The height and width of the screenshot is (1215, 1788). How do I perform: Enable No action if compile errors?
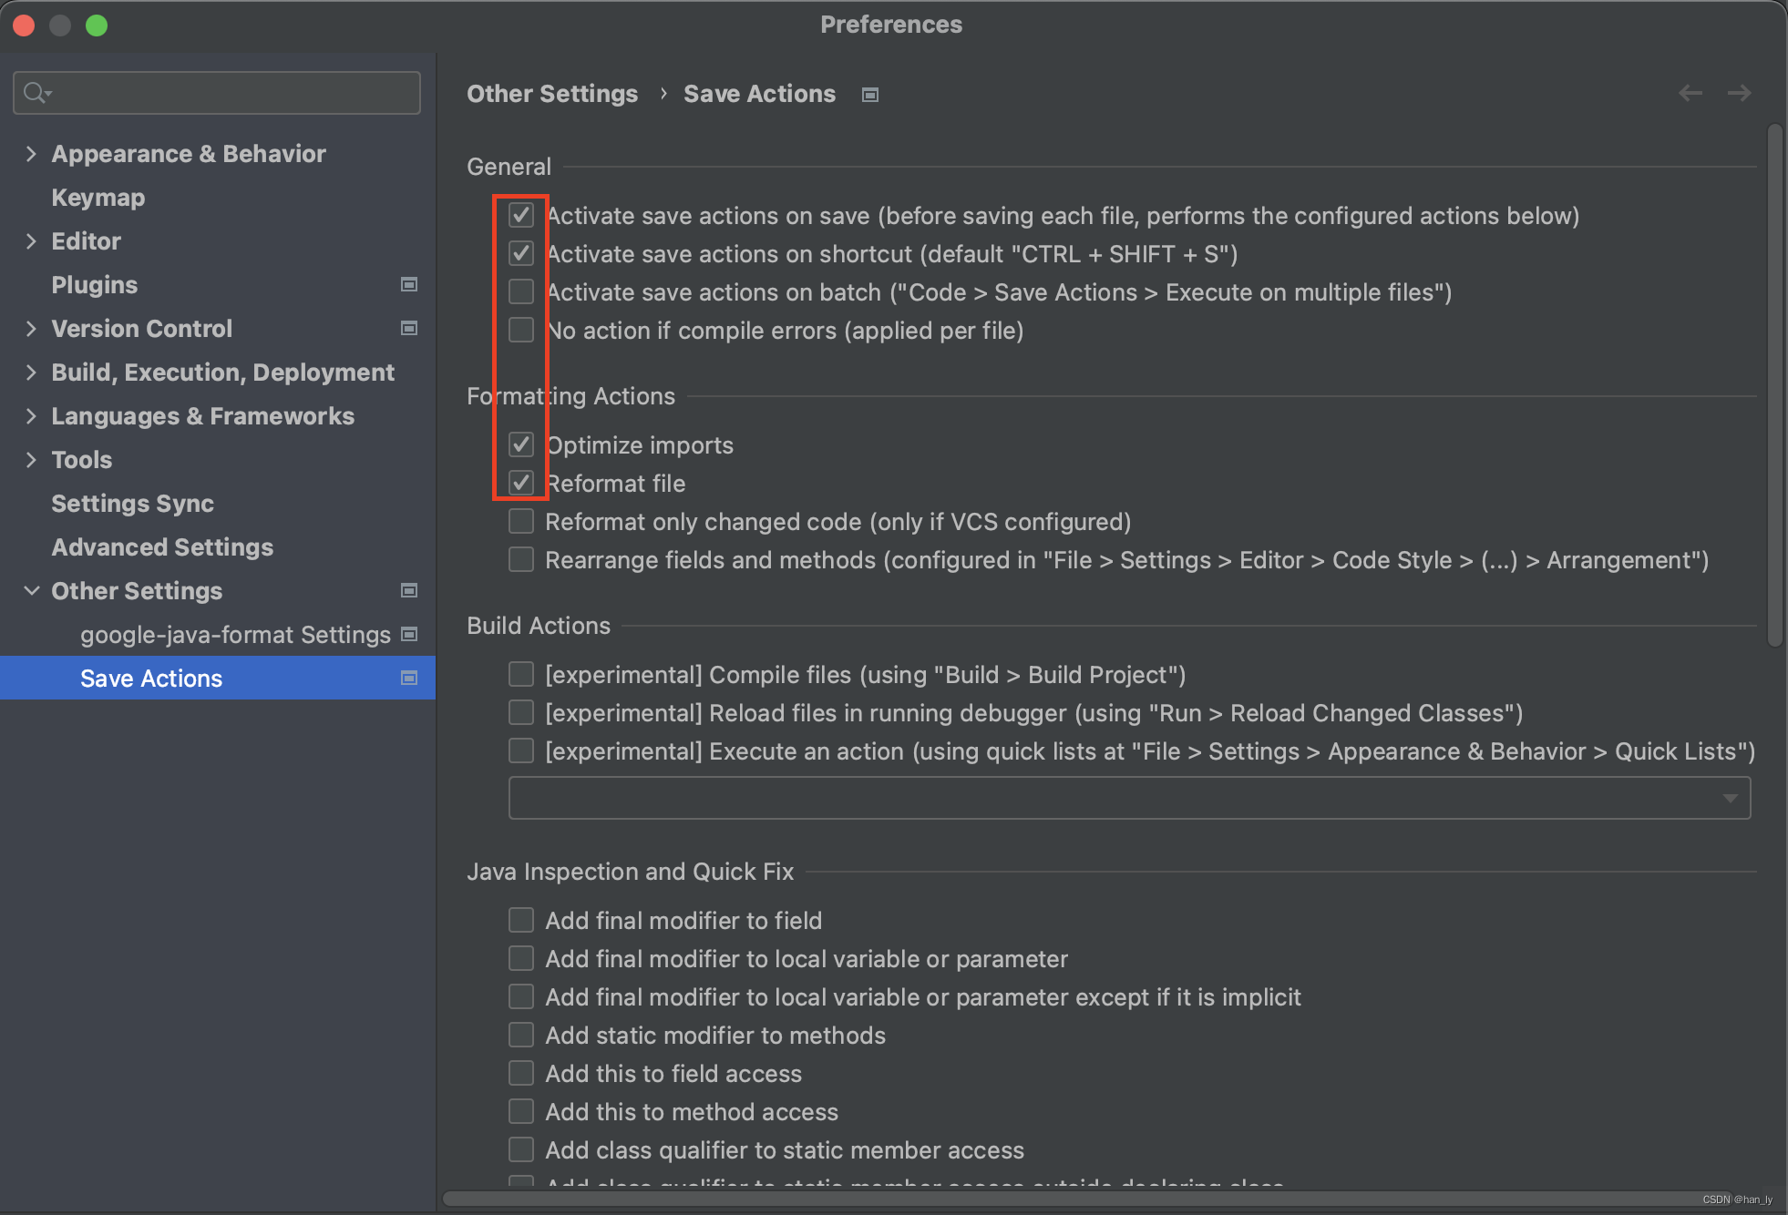(521, 331)
